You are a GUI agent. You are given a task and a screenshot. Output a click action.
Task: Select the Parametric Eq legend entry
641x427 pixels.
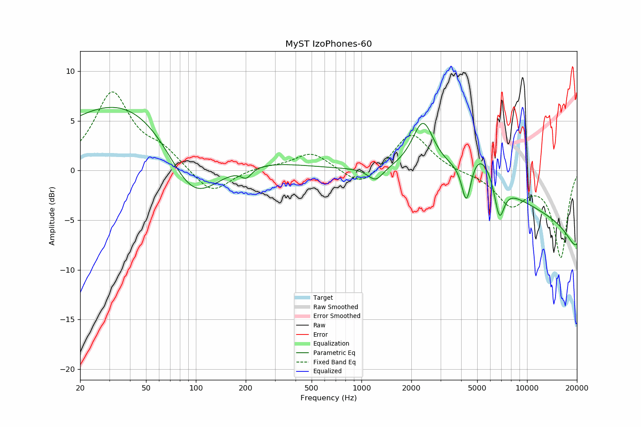(325, 353)
